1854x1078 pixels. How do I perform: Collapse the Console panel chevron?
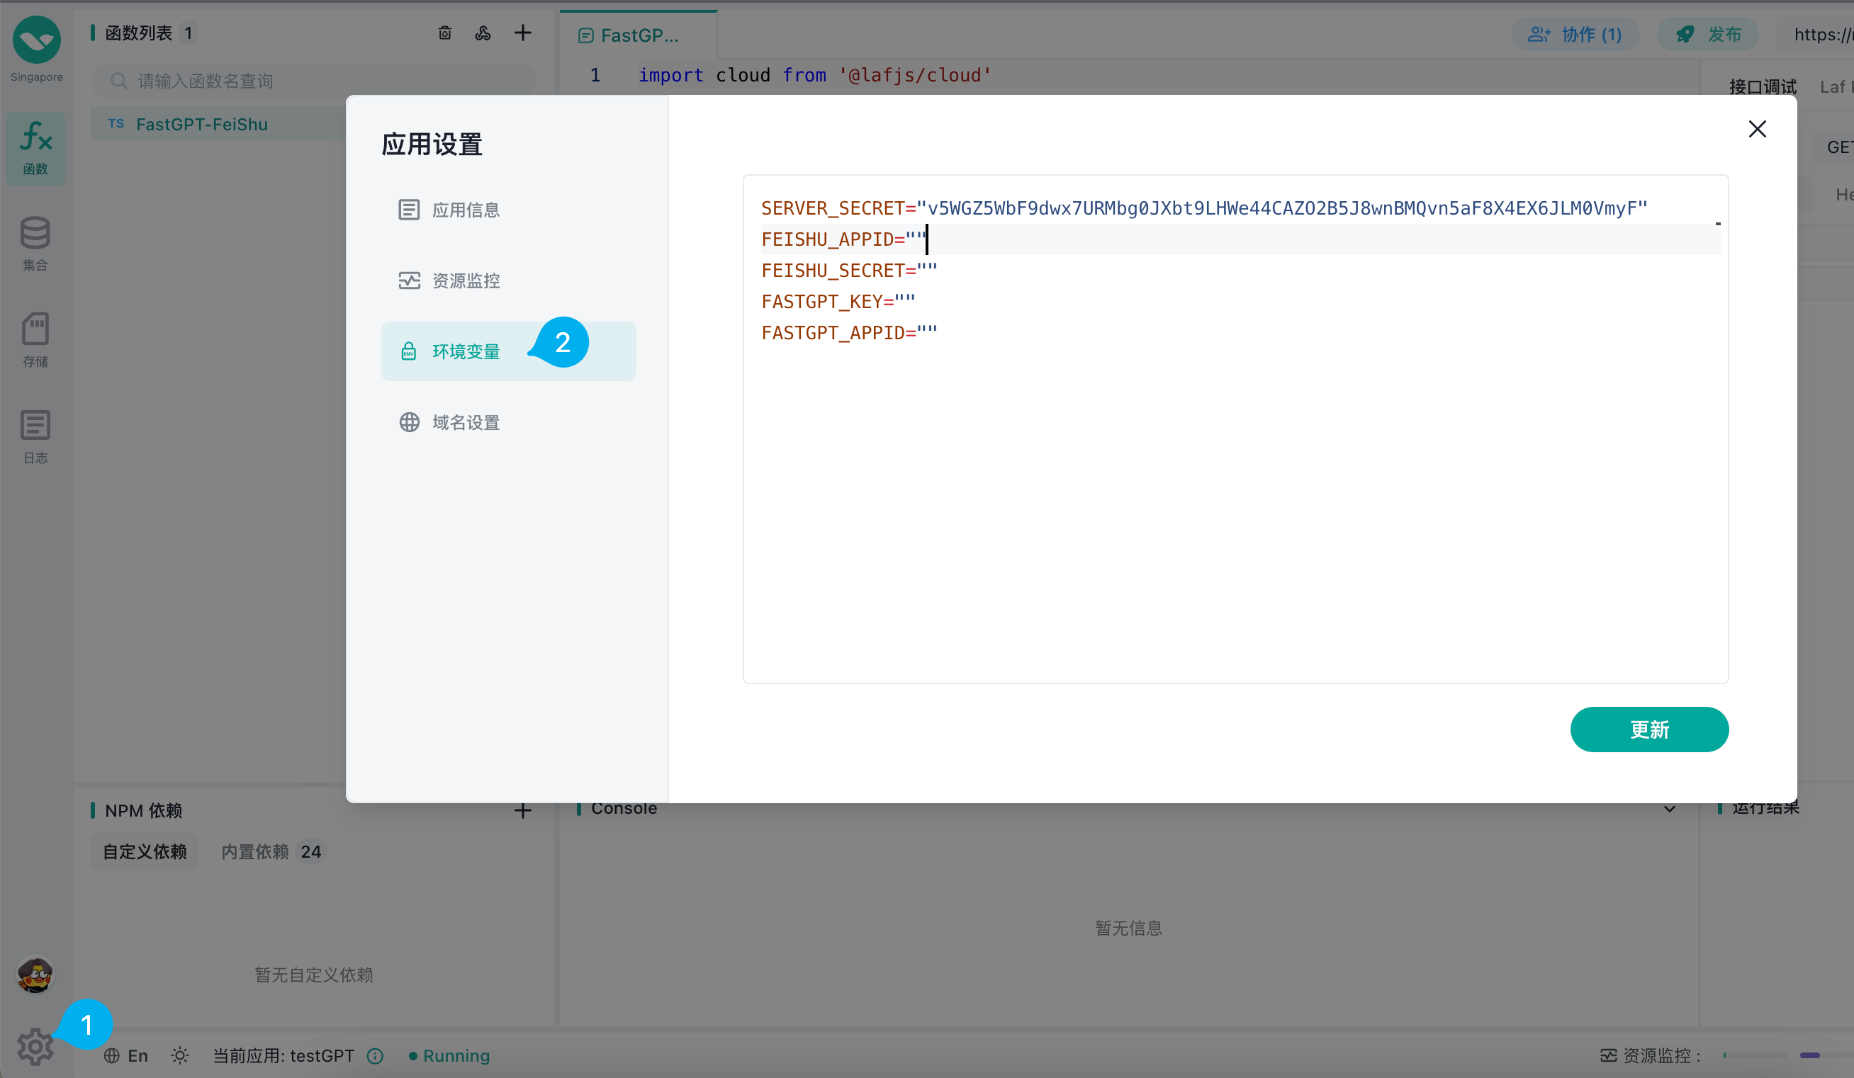click(x=1669, y=809)
